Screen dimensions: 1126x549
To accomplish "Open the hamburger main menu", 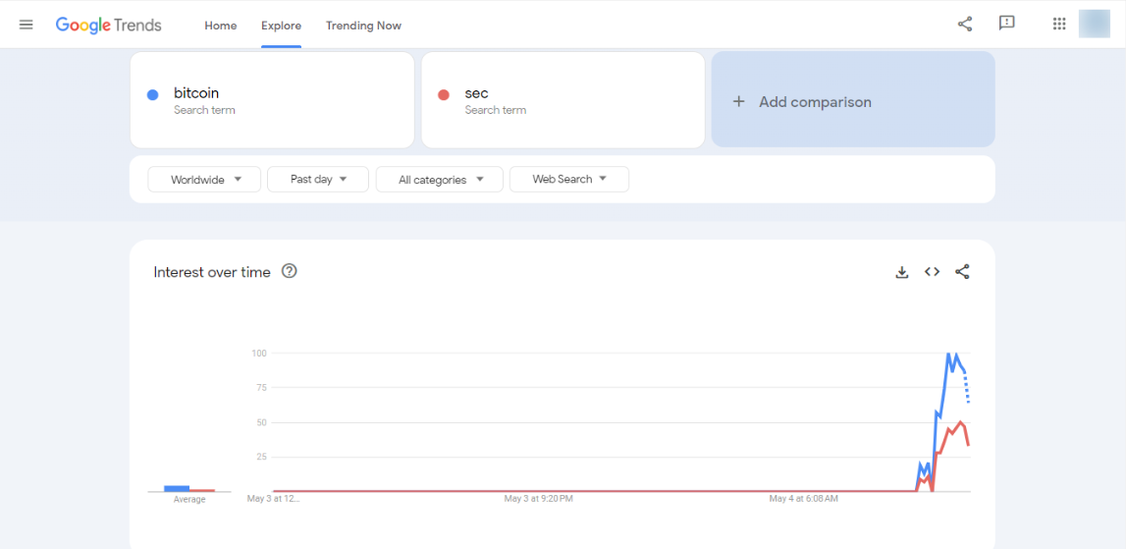I will click(27, 25).
